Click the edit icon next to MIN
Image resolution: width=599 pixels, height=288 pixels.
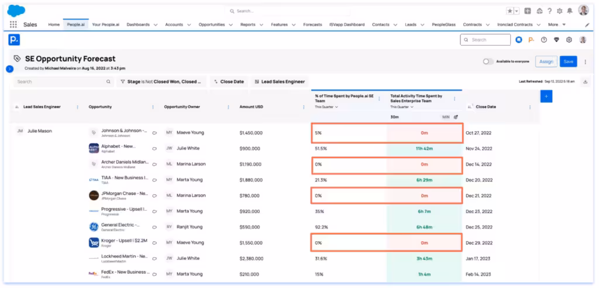[x=456, y=117]
